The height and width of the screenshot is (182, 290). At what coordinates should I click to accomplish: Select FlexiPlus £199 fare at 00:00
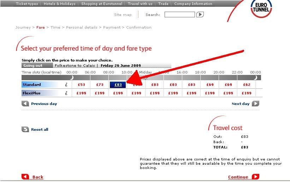[x=81, y=93]
